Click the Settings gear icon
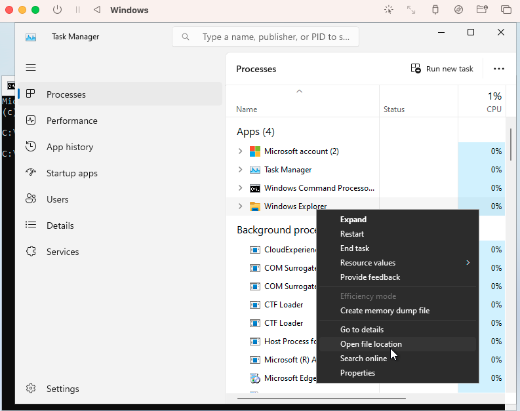This screenshot has height=411, width=520. pyautogui.click(x=31, y=388)
